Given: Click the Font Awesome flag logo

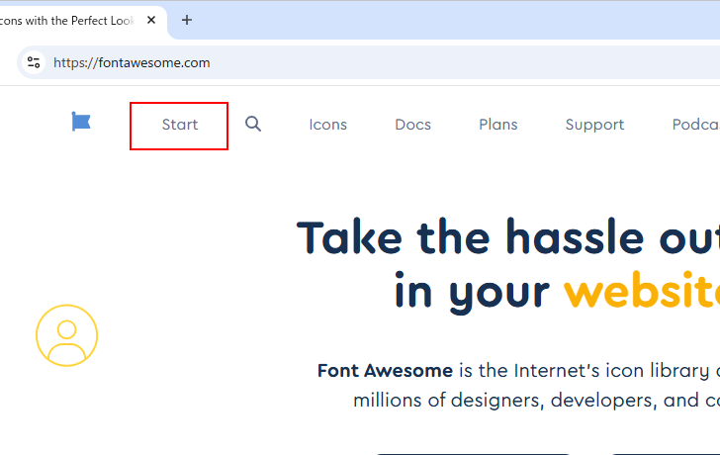Looking at the screenshot, I should [81, 122].
